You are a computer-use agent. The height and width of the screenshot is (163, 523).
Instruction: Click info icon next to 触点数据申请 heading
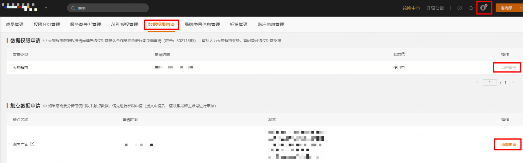[45, 106]
